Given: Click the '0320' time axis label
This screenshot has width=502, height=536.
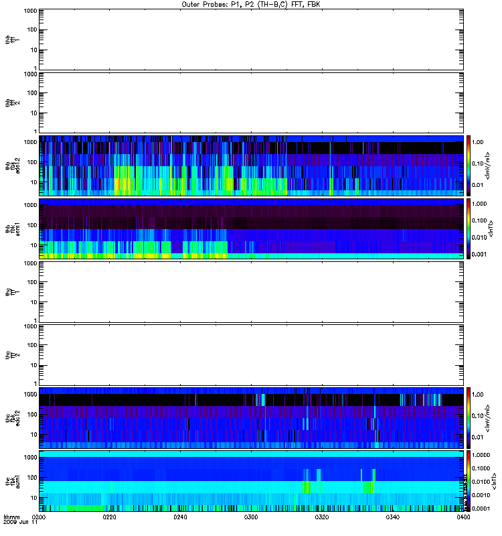Looking at the screenshot, I should pyautogui.click(x=322, y=517).
